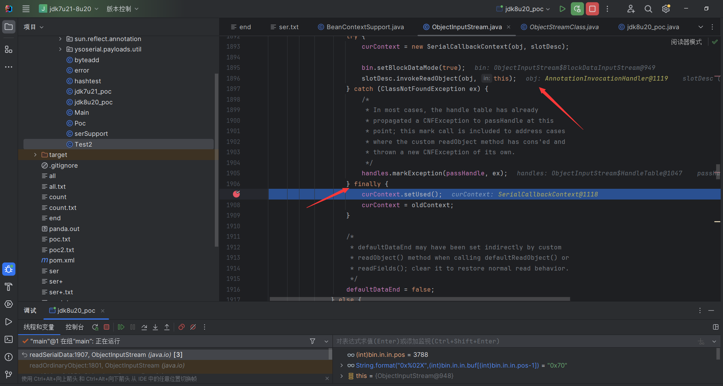723x386 pixels.
Task: Dismiss the frame-switching hint bar
Action: tap(327, 378)
